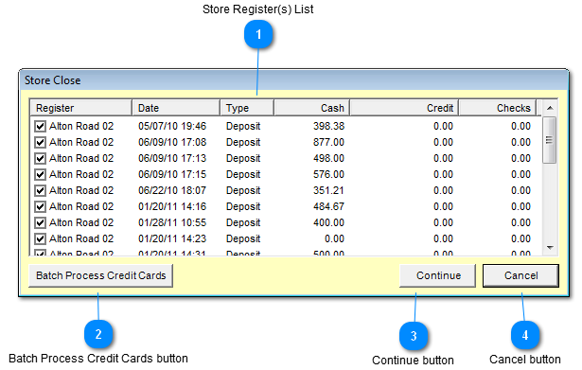Click the scrollbar down arrow
Viewport: 582px width, 370px height.
(x=550, y=248)
